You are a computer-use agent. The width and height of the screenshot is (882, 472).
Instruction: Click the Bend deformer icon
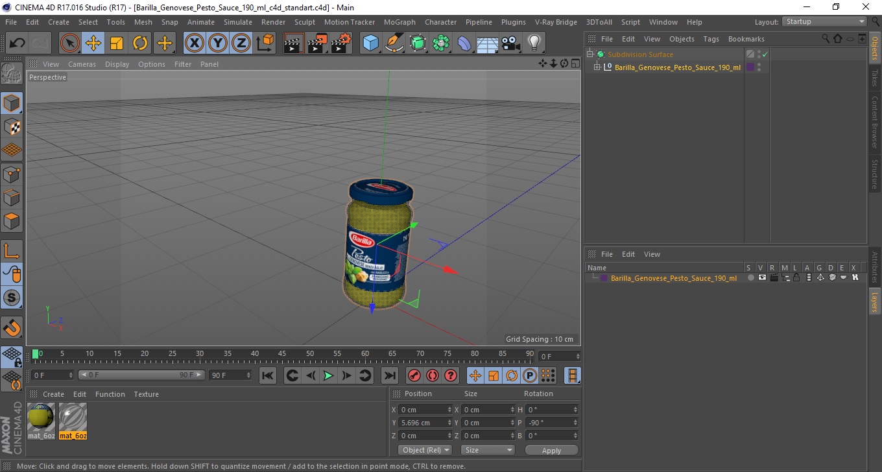(464, 43)
